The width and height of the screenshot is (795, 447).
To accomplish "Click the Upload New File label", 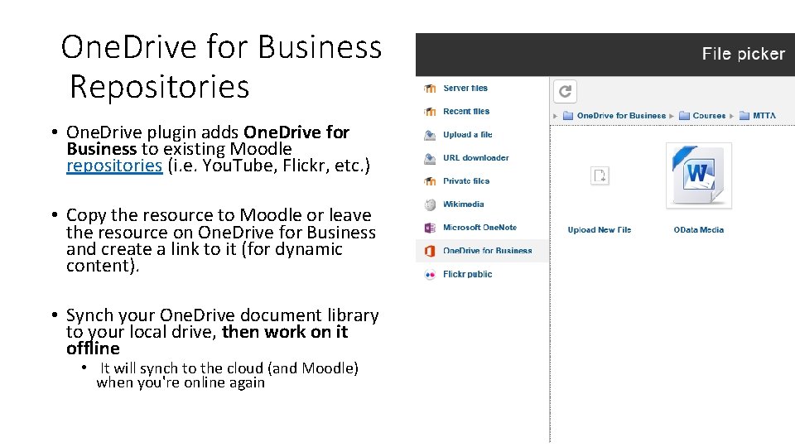I will click(x=600, y=229).
